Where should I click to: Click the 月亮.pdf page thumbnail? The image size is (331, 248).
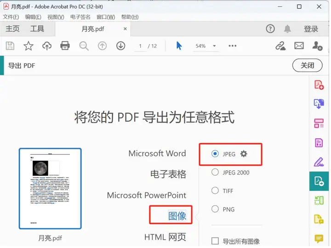tap(50, 188)
